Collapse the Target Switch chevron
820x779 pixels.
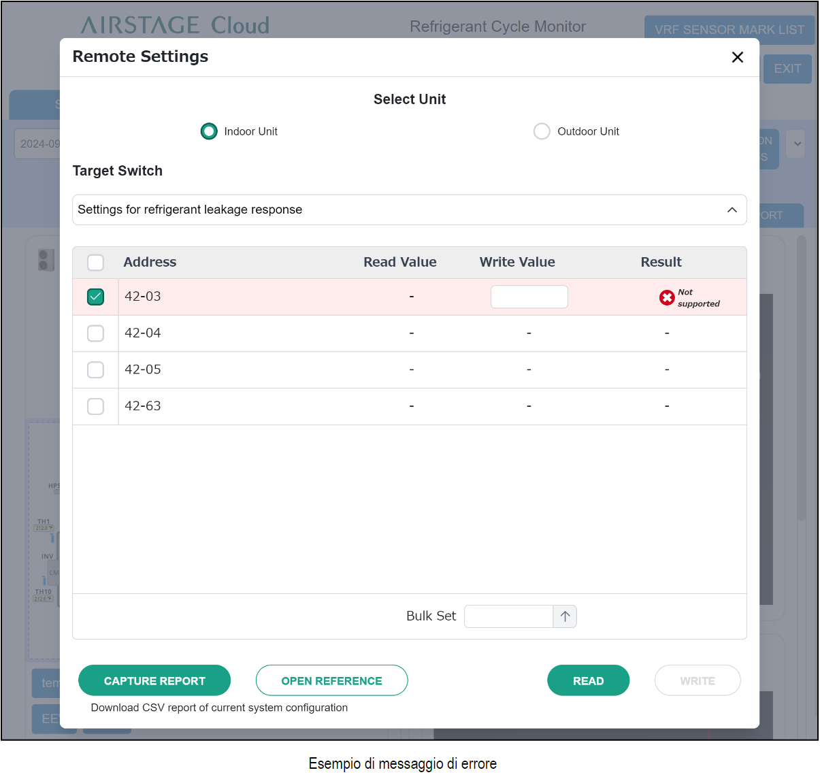[732, 210]
